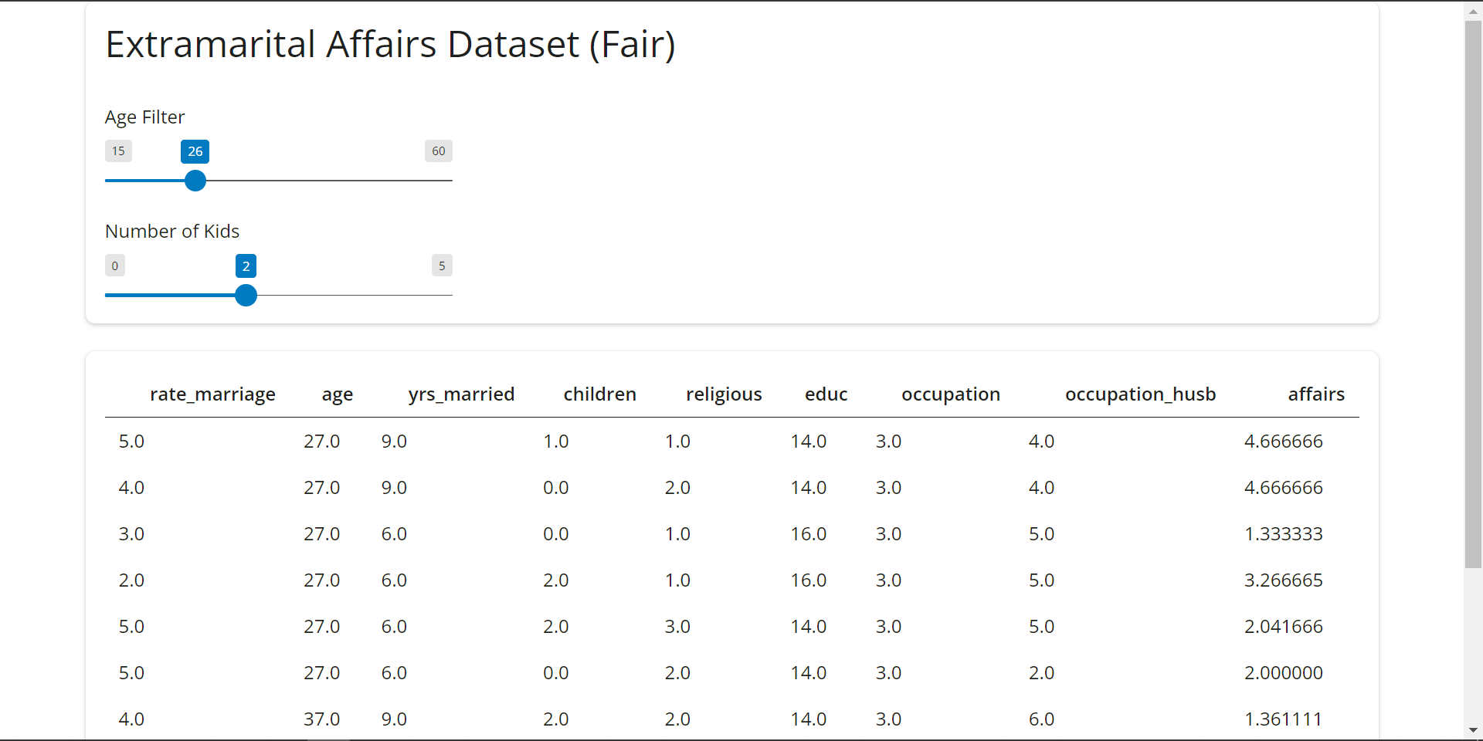Click the children column header

pyautogui.click(x=599, y=394)
